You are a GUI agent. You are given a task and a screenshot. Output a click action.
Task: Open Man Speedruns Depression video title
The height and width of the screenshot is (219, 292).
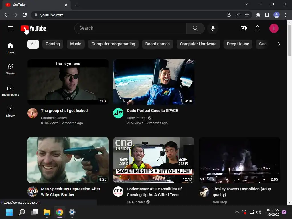point(71,192)
